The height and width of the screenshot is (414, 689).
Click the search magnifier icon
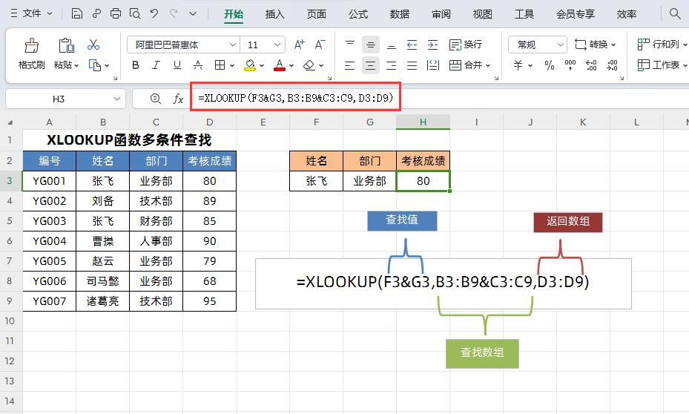coord(674,13)
